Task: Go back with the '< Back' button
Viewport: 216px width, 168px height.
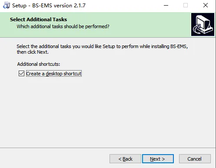Action: coord(125,159)
